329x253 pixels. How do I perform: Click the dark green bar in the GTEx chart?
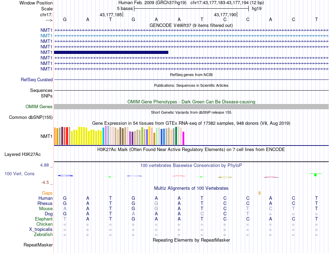(176, 136)
